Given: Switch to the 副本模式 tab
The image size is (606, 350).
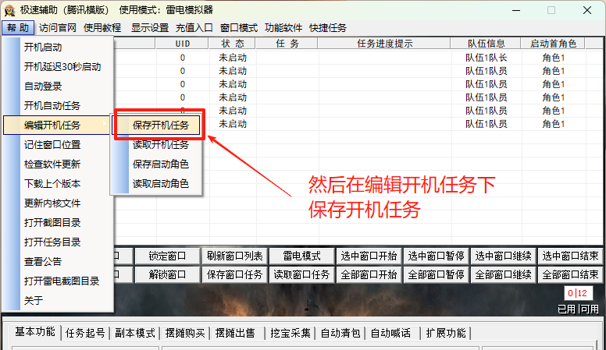Looking at the screenshot, I should click(x=134, y=333).
